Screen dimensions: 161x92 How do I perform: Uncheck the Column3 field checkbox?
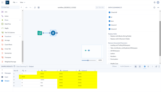tap(109, 29)
